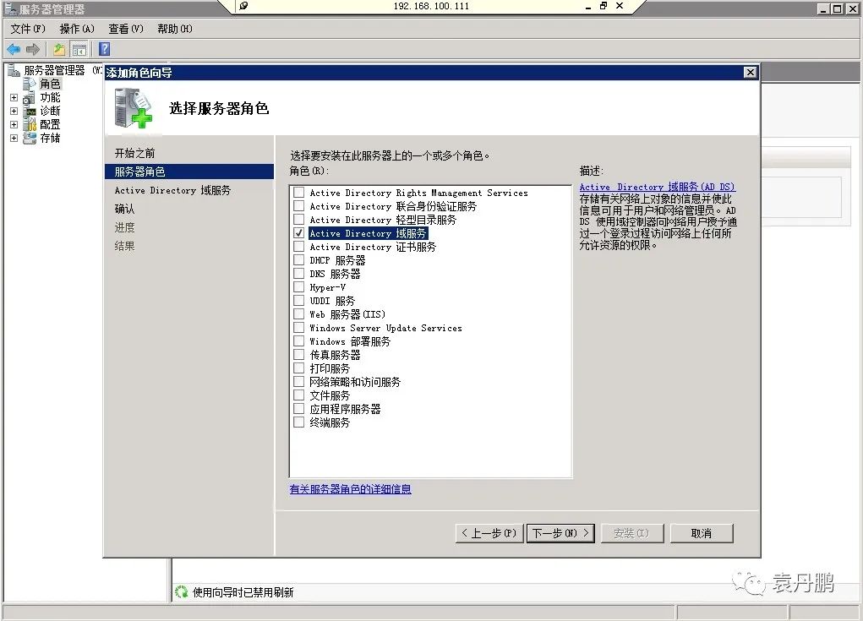
Task: Check the Hyper-V role checkbox
Action: pos(299,287)
